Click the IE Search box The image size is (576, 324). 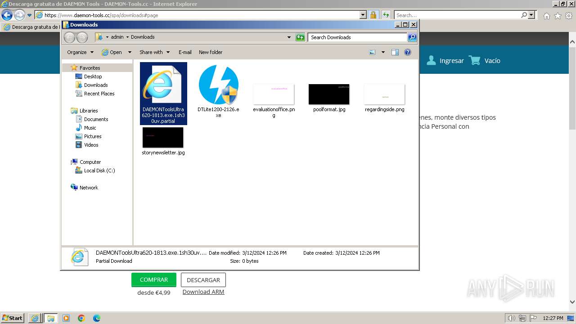(x=457, y=15)
